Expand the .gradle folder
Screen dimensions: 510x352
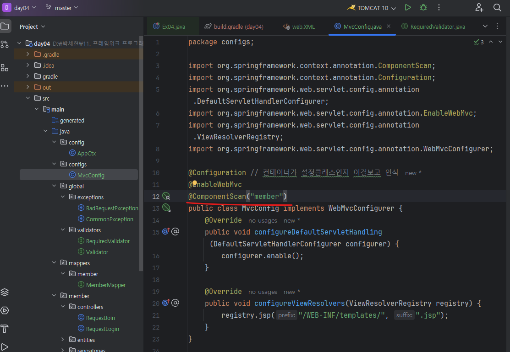pos(28,54)
